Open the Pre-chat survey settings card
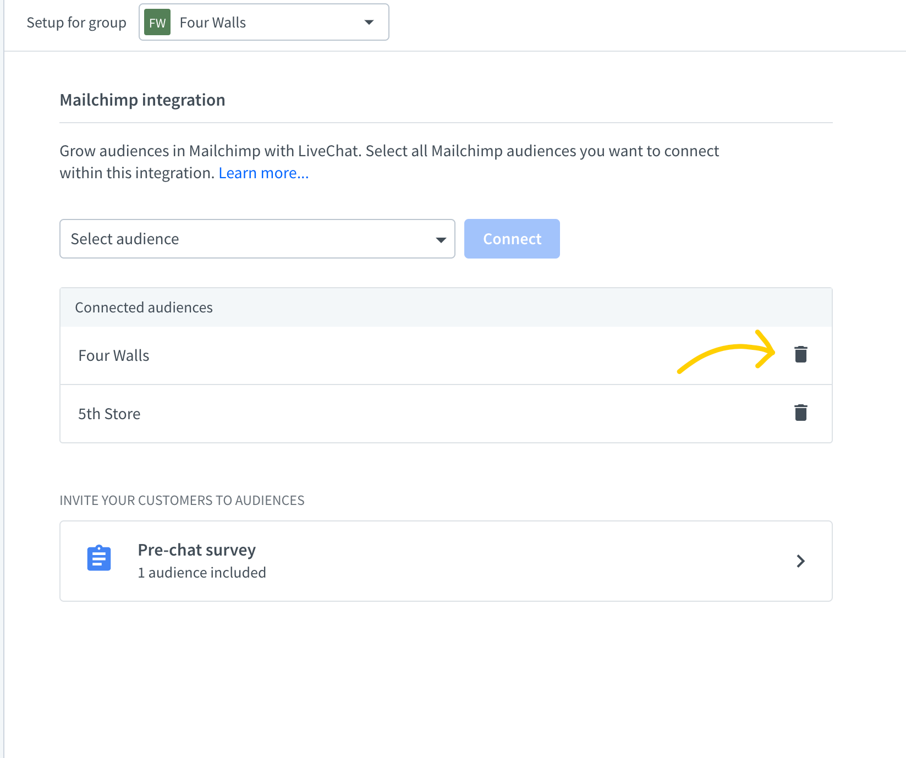 [446, 561]
